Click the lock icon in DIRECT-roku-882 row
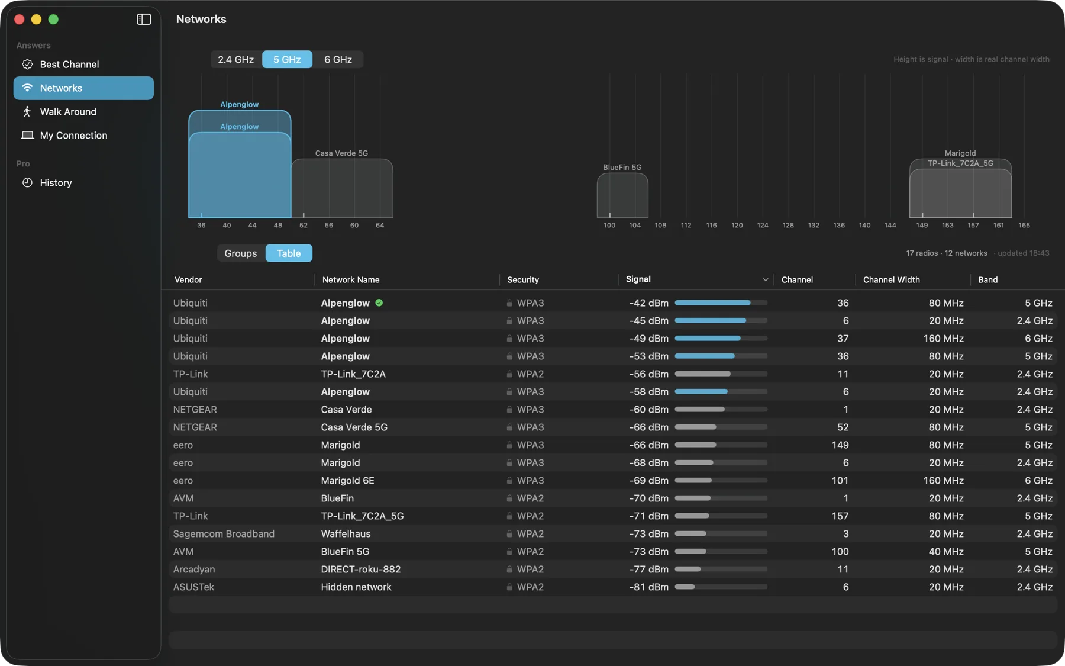The height and width of the screenshot is (666, 1065). coord(509,569)
